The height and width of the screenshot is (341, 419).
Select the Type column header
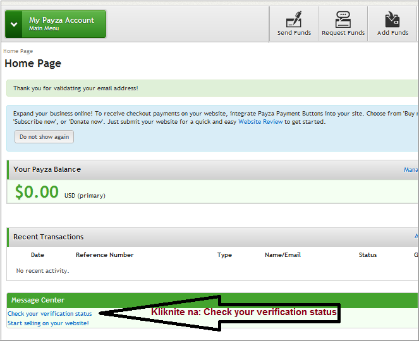tap(224, 255)
